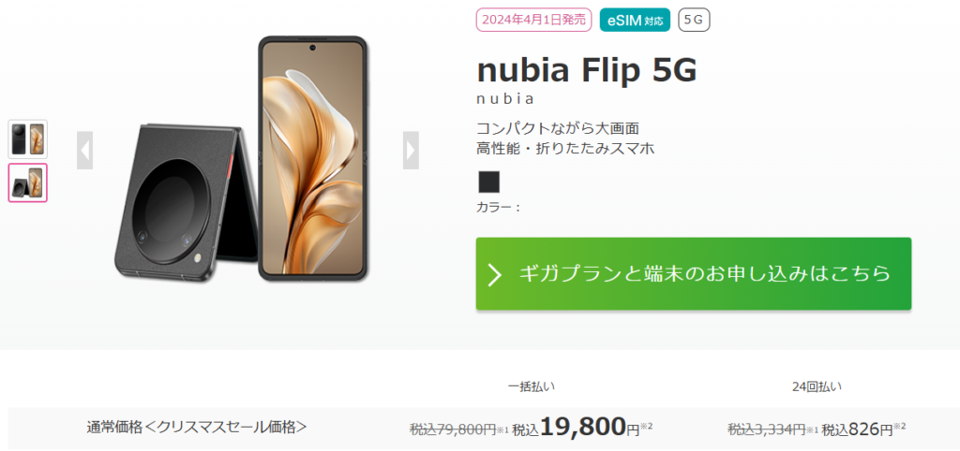Select the first product thumbnail

pos(27,138)
